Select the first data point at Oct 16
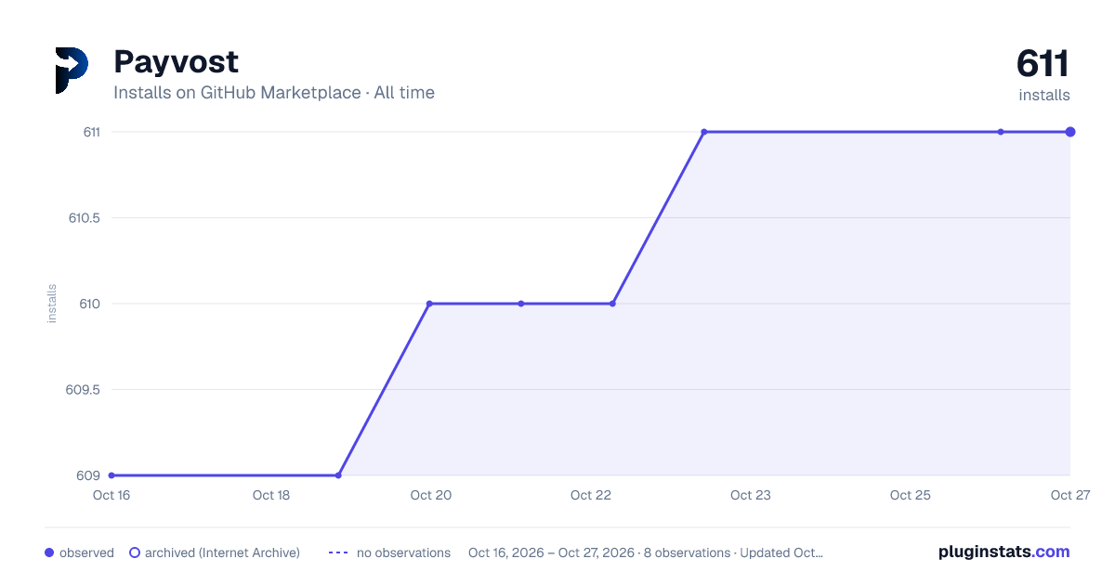The height and width of the screenshot is (585, 1115). (x=111, y=475)
